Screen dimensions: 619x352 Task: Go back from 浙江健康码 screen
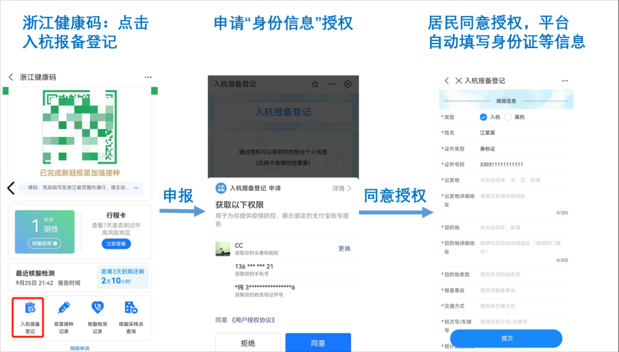[11, 77]
